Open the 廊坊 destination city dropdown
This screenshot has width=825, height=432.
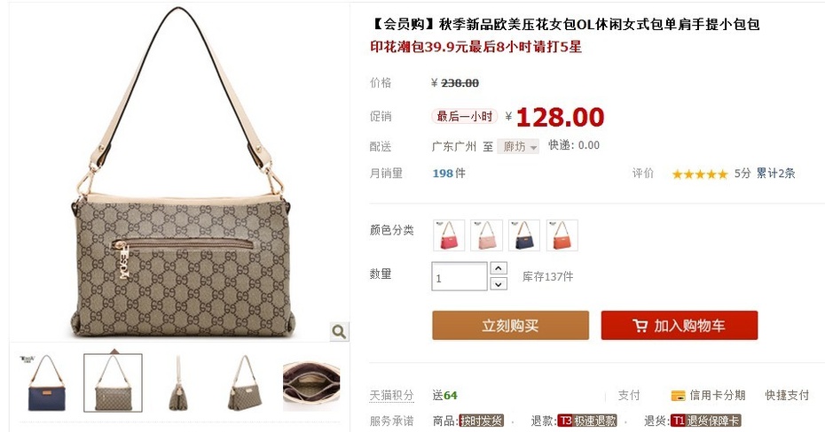pyautogui.click(x=518, y=146)
